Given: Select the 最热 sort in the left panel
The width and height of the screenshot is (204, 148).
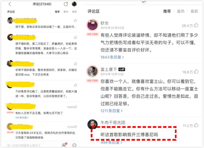Looking at the screenshot, I should pyautogui.click(x=66, y=12).
